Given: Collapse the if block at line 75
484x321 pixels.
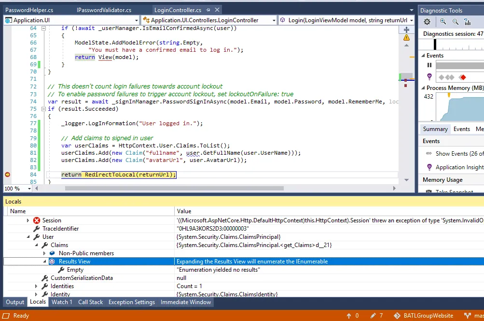Looking at the screenshot, I should pyautogui.click(x=43, y=109).
